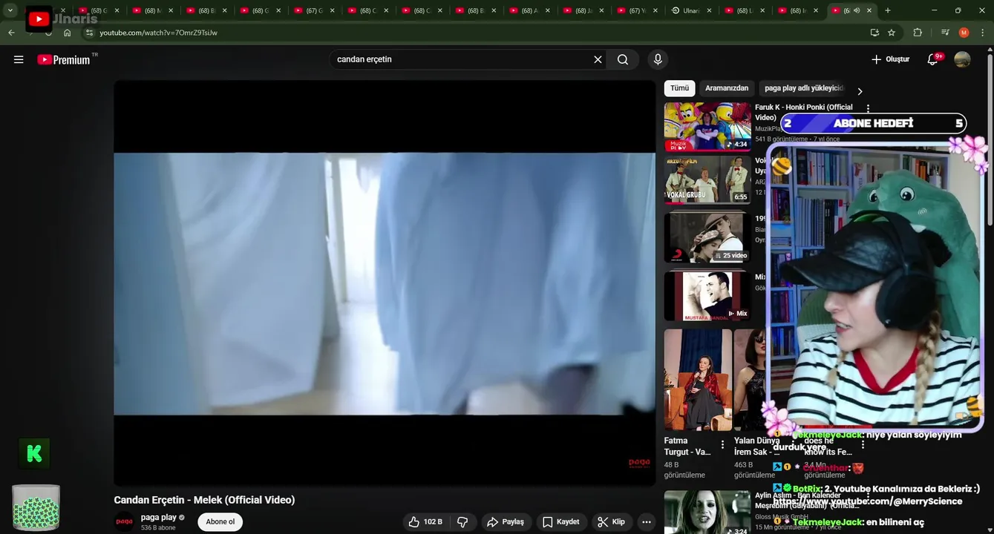Mute the active tab's speaker icon
Viewport: 994px width, 534px height.
(857, 10)
